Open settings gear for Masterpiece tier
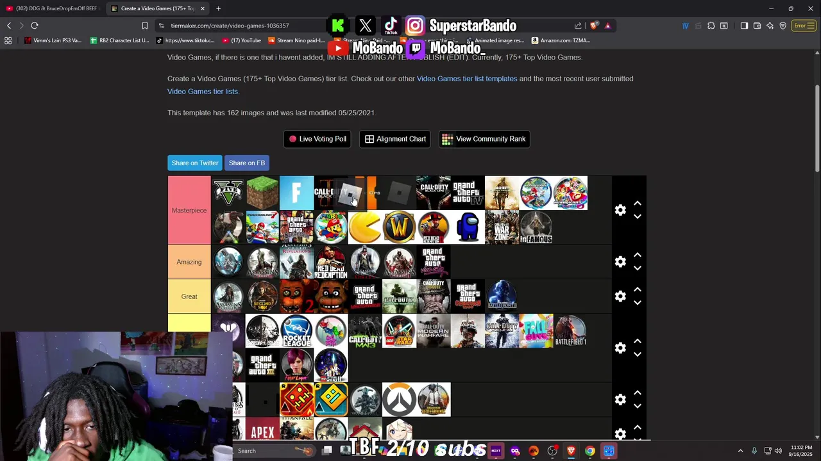This screenshot has height=461, width=821. (620, 210)
